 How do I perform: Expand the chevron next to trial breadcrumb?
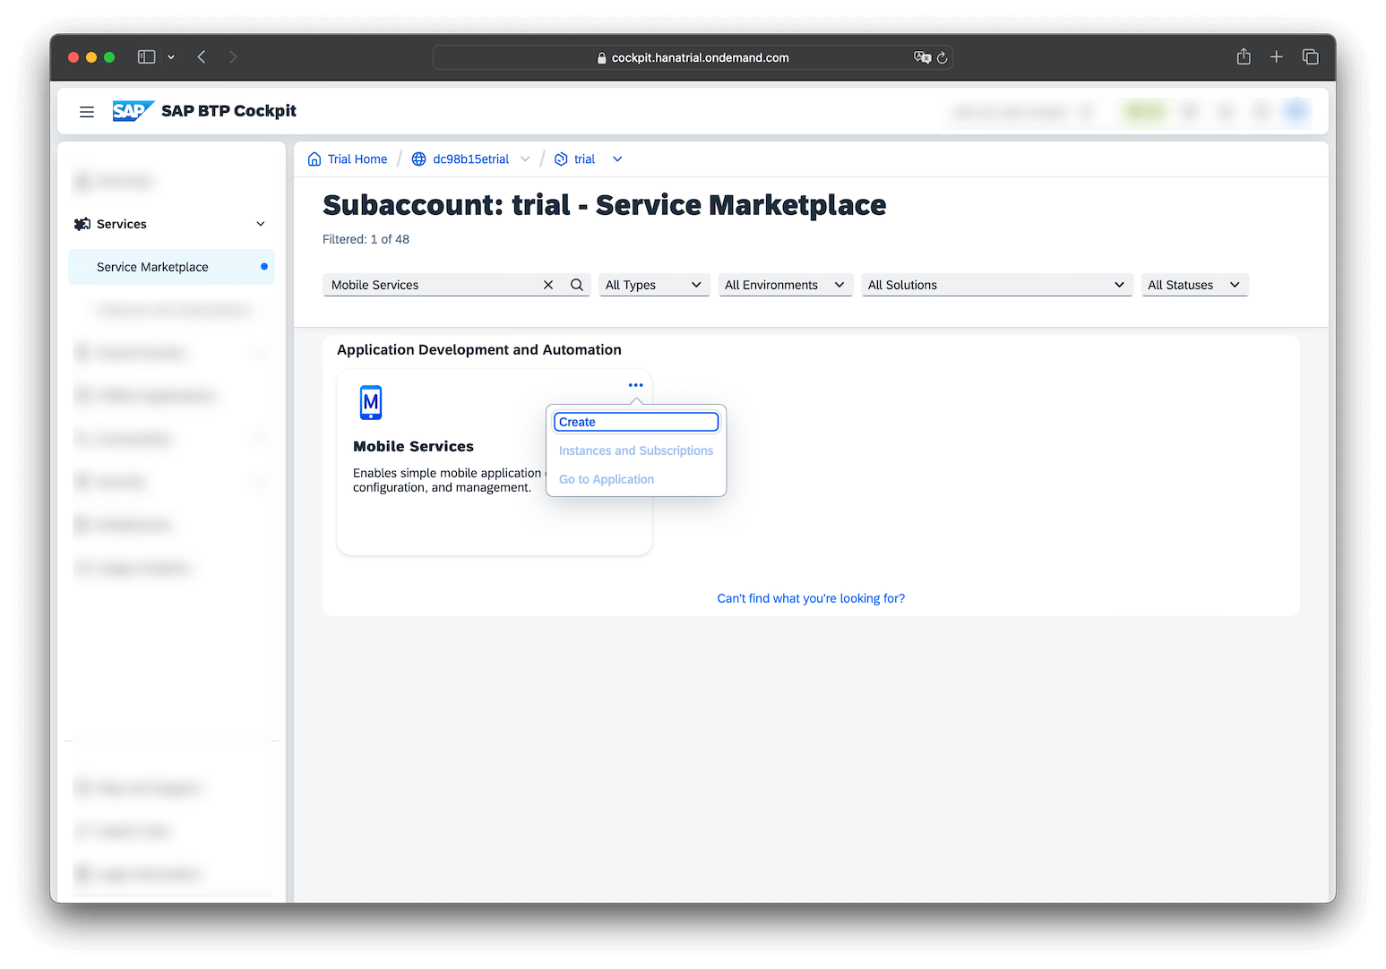[616, 159]
